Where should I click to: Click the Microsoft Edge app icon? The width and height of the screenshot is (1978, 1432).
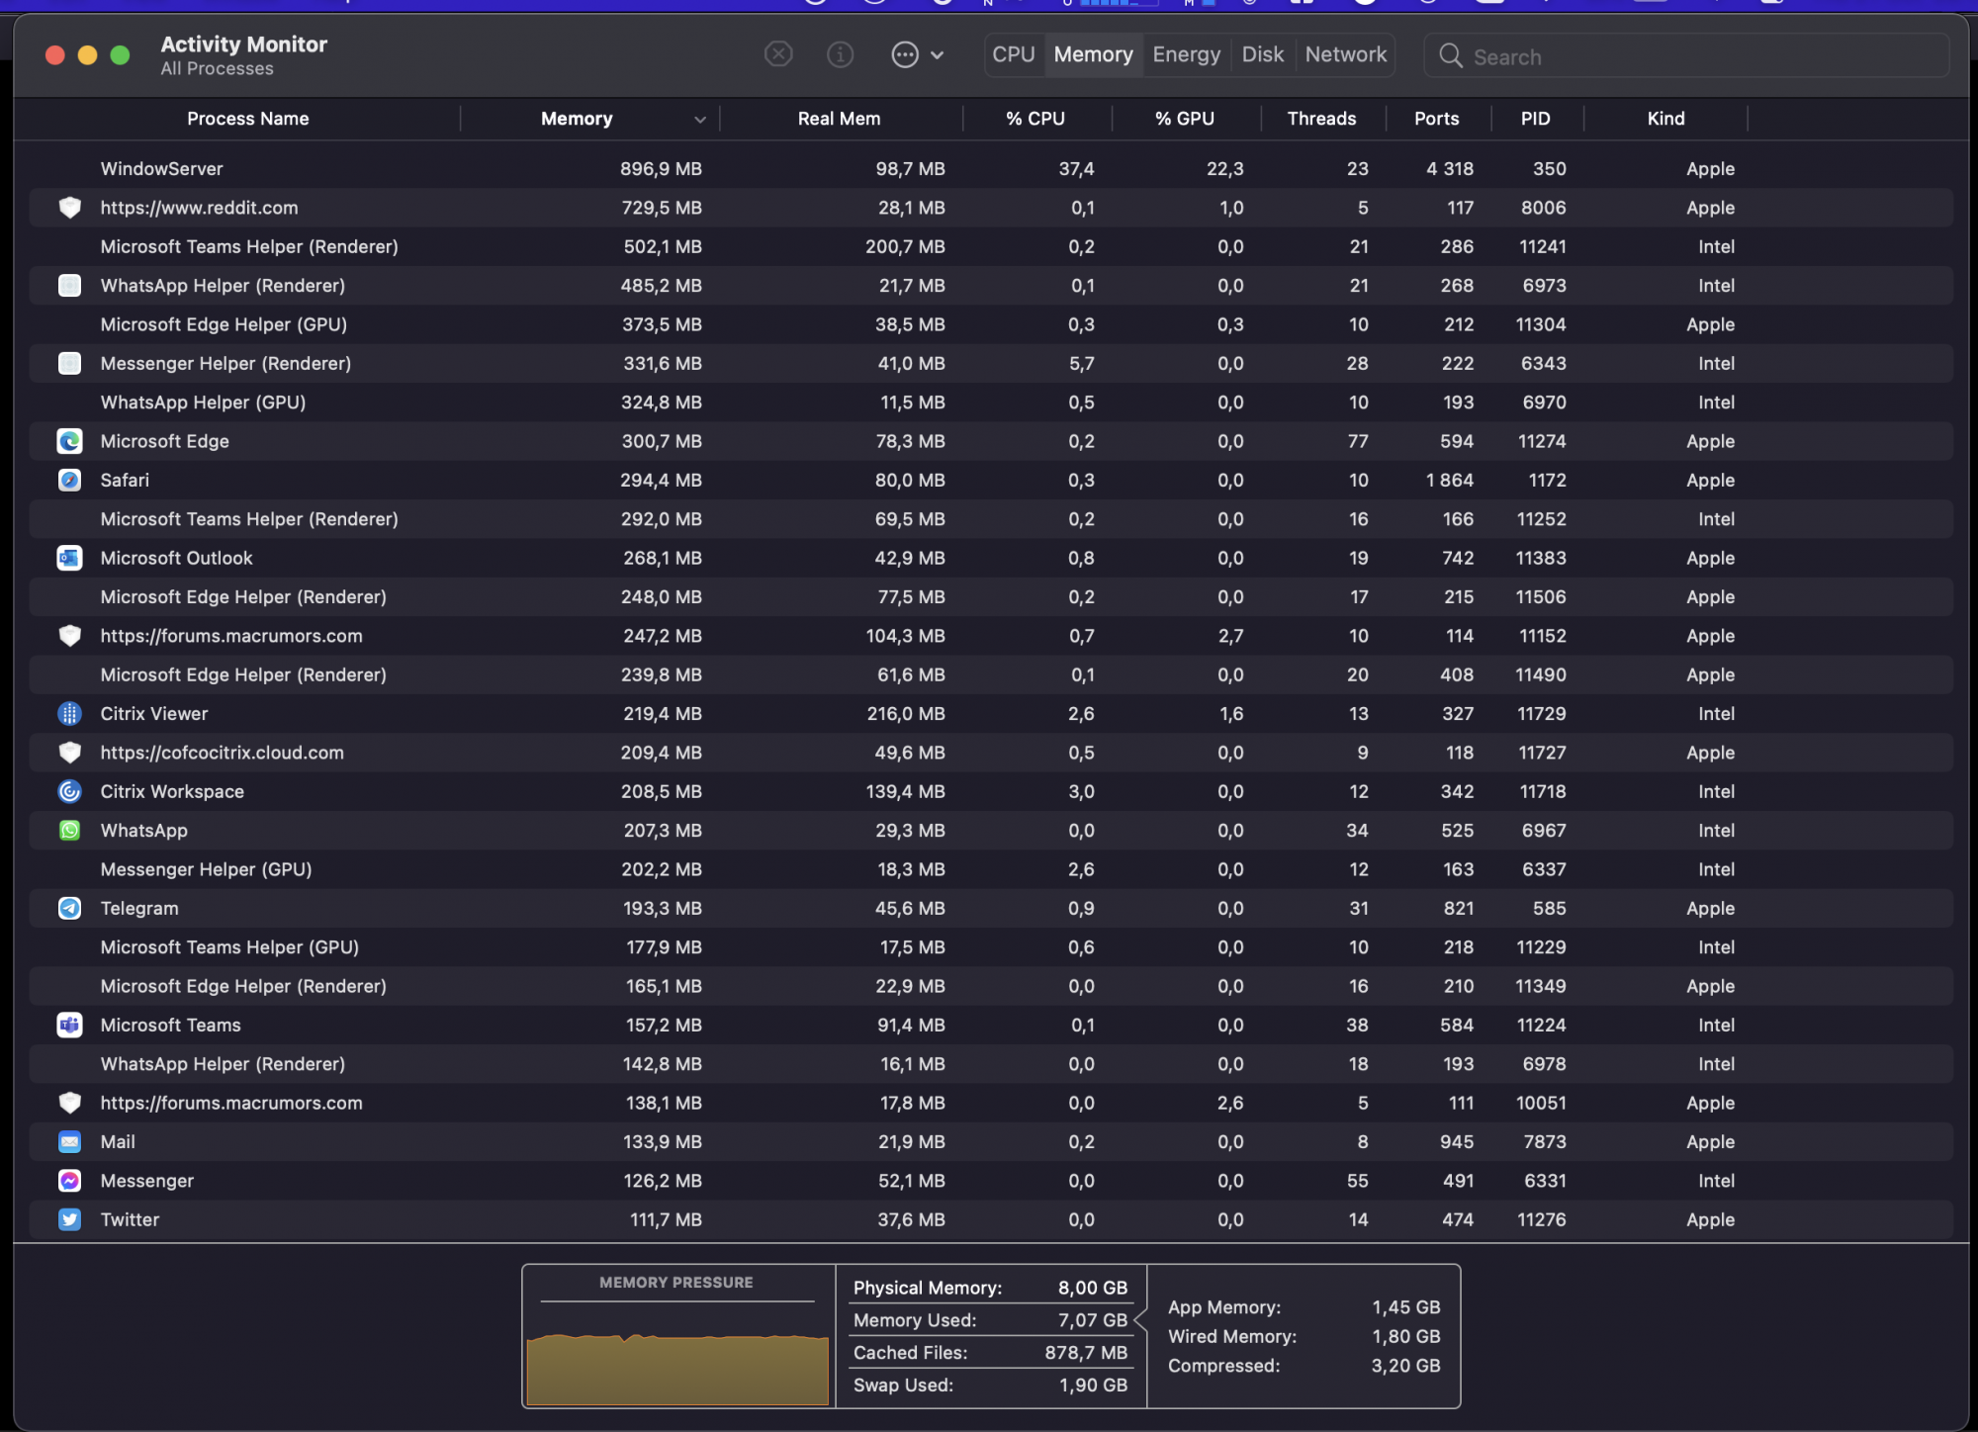(69, 441)
